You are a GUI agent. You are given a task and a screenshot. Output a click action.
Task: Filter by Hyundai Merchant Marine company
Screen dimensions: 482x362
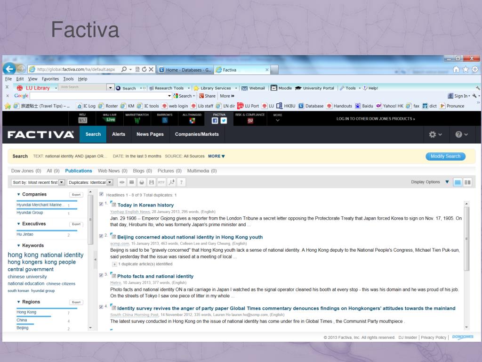coord(40,205)
